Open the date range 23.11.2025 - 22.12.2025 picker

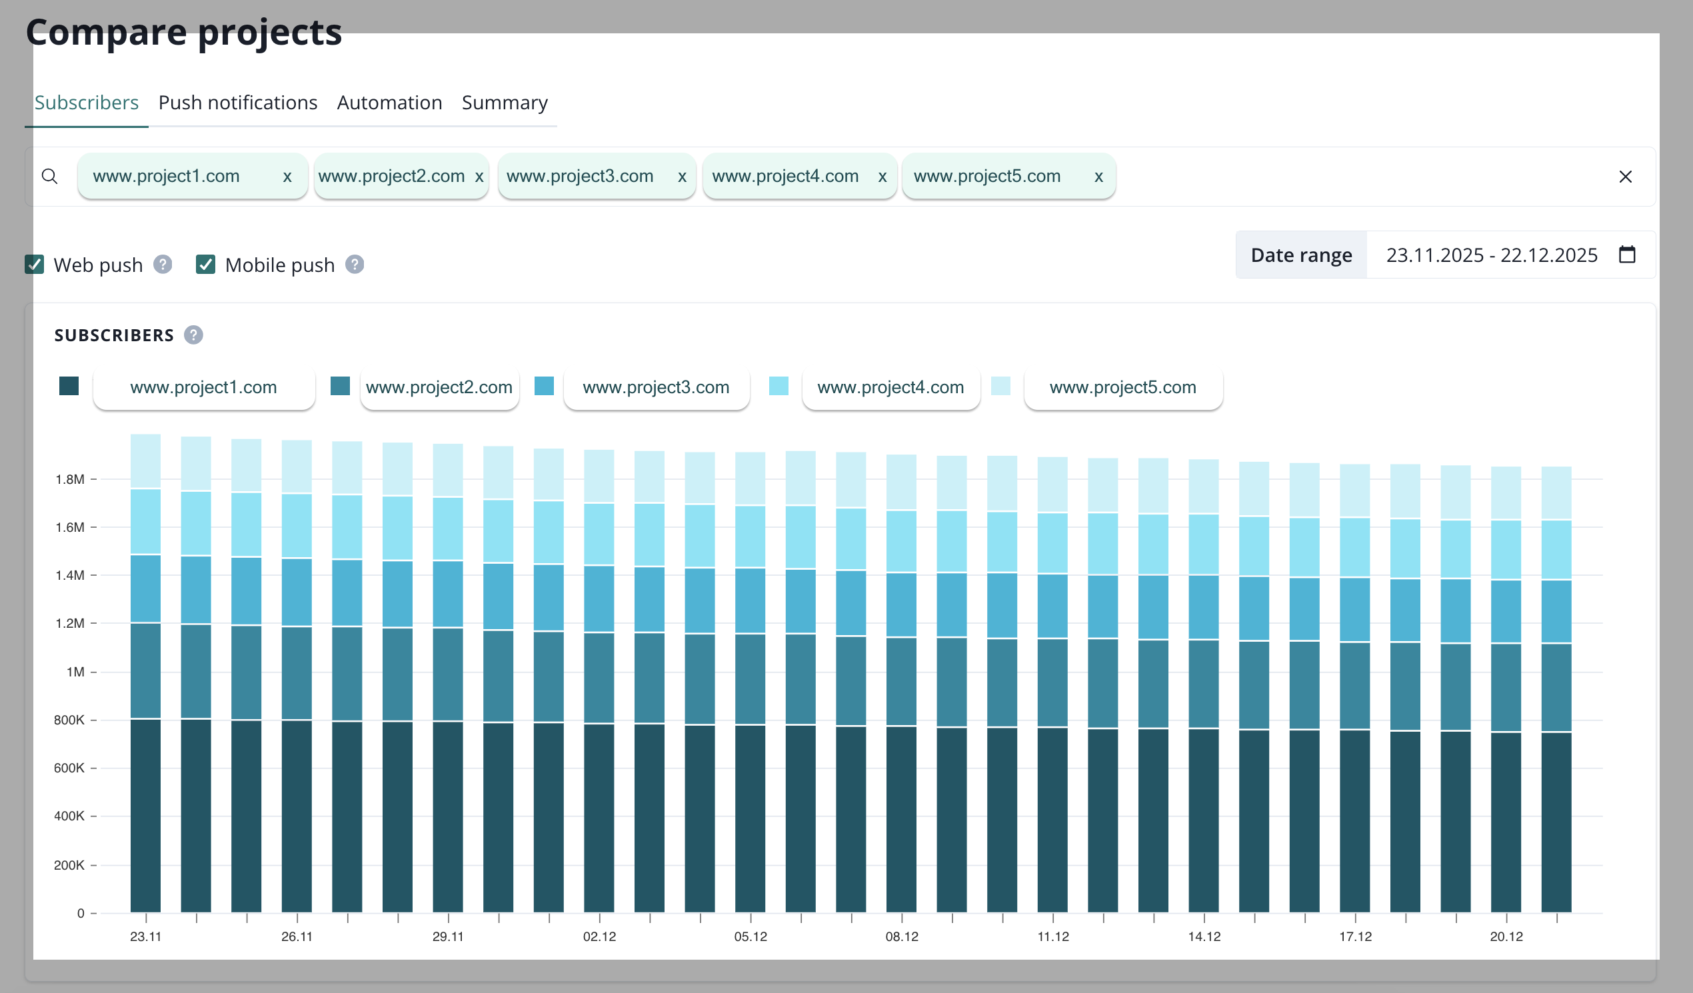(1492, 255)
